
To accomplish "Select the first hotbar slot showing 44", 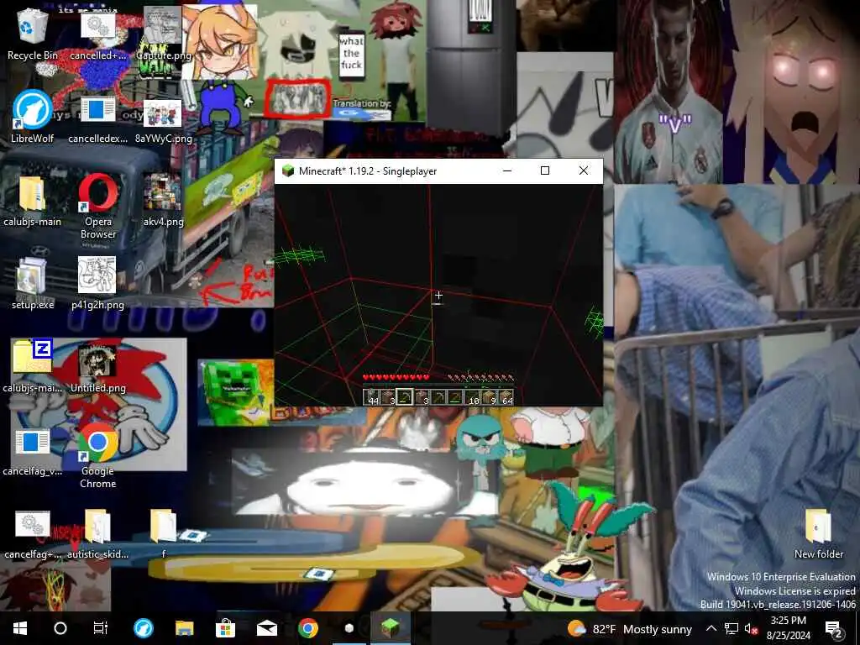I will (372, 397).
